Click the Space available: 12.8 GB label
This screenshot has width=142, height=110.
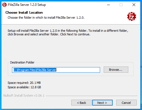coord(24,87)
